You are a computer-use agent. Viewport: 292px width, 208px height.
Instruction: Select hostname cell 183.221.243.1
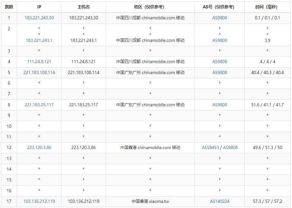[83, 40]
